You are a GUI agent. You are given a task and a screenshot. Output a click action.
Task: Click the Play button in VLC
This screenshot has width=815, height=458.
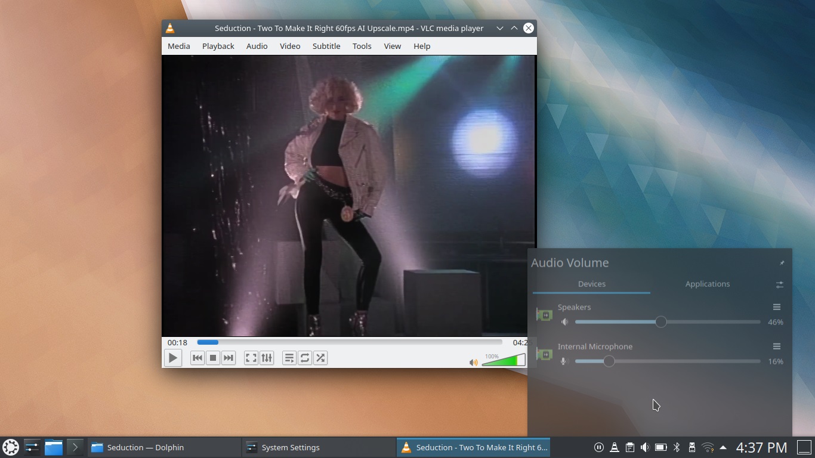(x=173, y=358)
